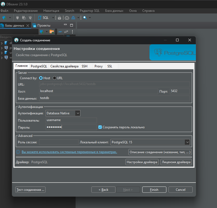Switch to the PostgreSQL tab

point(39,66)
